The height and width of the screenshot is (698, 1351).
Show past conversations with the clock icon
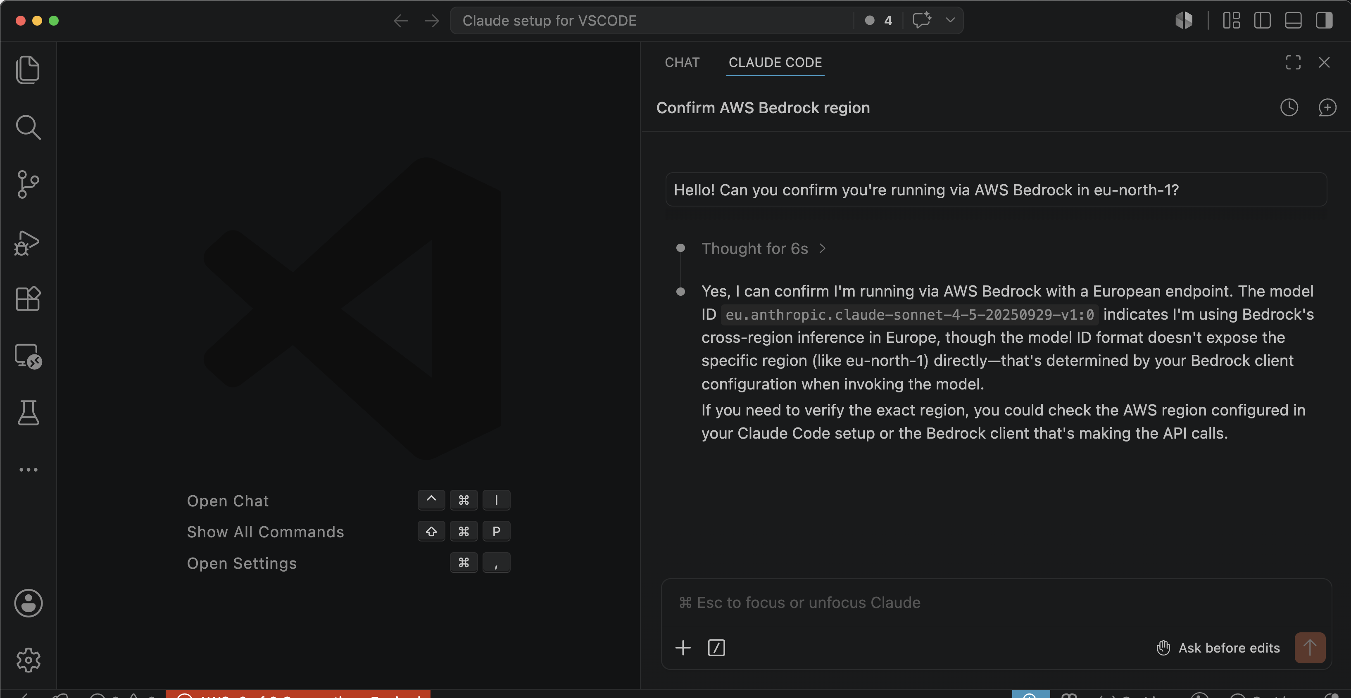1289,107
